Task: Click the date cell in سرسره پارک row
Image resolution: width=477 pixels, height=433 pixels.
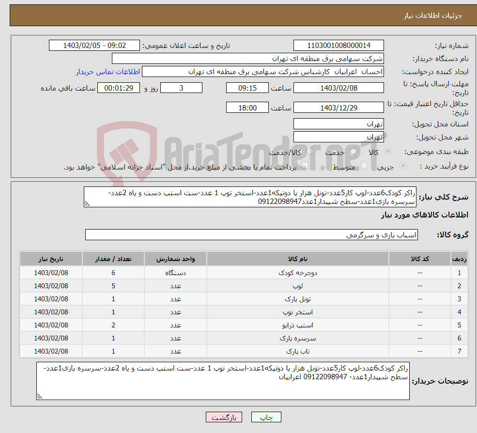Action: [x=51, y=339]
